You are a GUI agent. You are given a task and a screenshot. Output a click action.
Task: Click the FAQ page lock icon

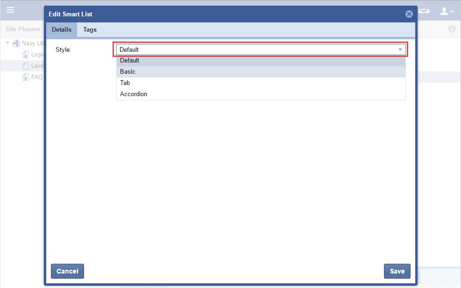(26, 77)
